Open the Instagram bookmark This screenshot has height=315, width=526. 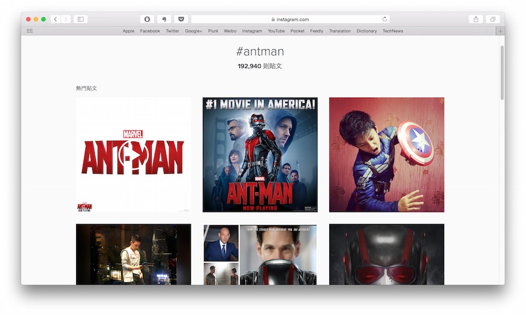252,31
